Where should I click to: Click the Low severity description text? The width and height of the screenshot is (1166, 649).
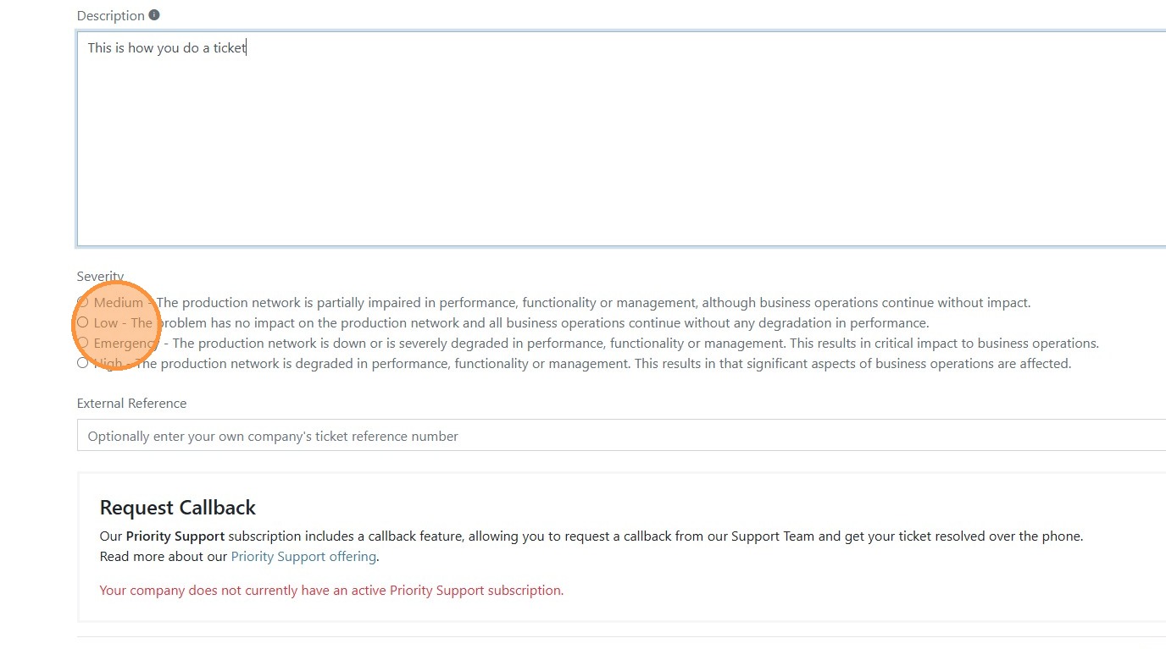click(x=542, y=322)
